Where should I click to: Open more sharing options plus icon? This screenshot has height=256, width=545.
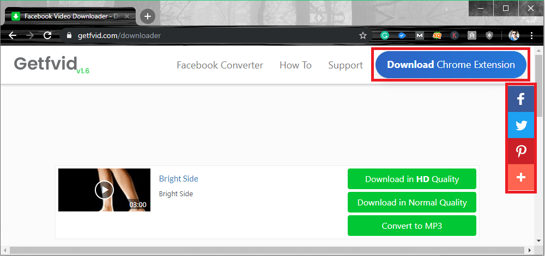coord(520,177)
